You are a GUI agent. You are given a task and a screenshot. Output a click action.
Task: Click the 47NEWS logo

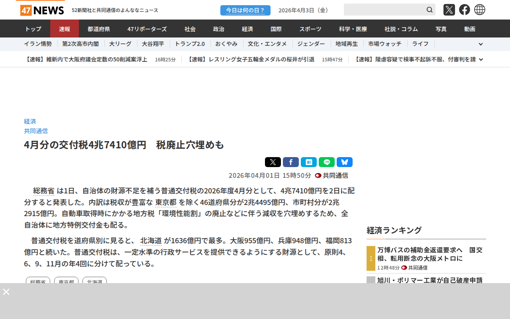click(42, 10)
